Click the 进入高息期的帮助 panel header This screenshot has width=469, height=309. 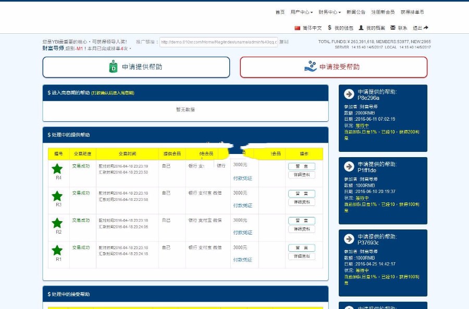(x=186, y=93)
